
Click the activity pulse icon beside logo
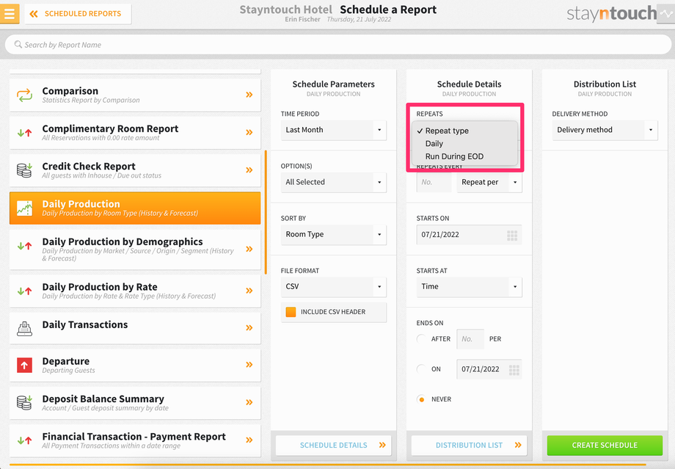666,14
